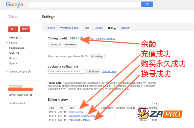Click the green $10.00 deposit cell
Screen dimensions: 194x128
143,120
